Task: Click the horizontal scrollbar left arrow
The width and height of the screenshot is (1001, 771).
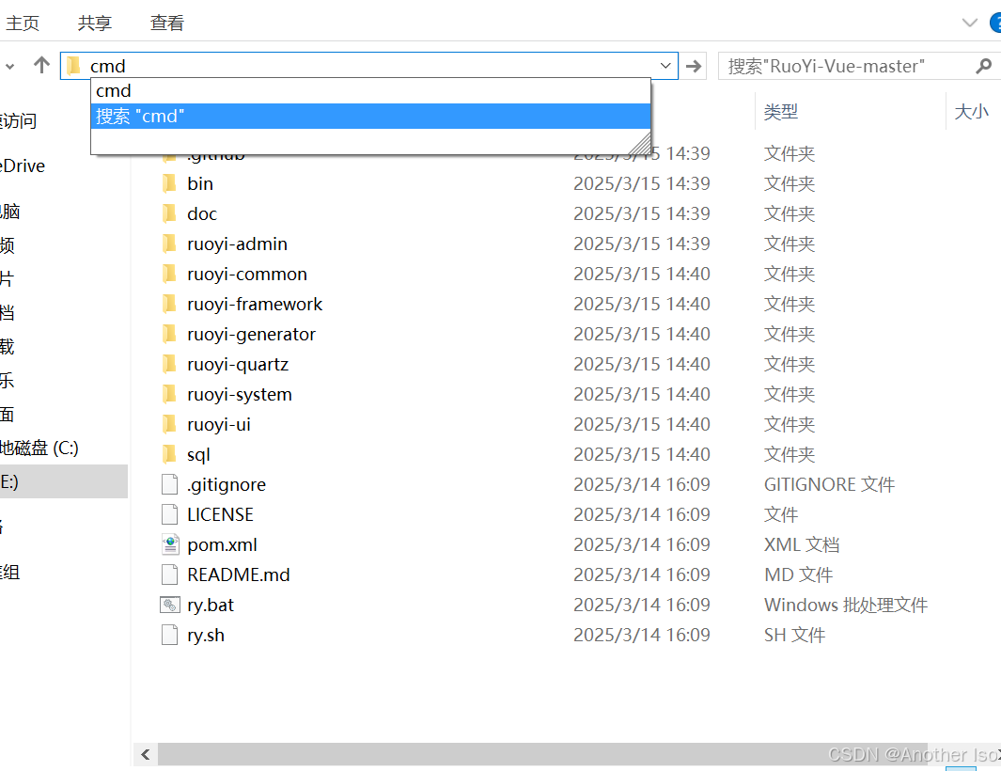Action: 146,754
